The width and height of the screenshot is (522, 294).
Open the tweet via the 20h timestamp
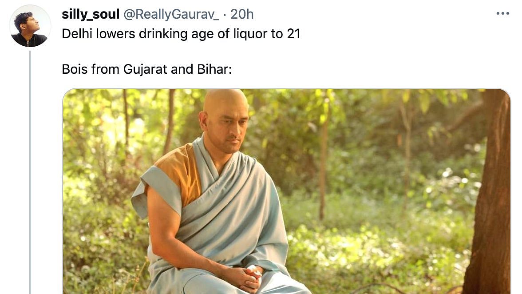click(x=242, y=14)
